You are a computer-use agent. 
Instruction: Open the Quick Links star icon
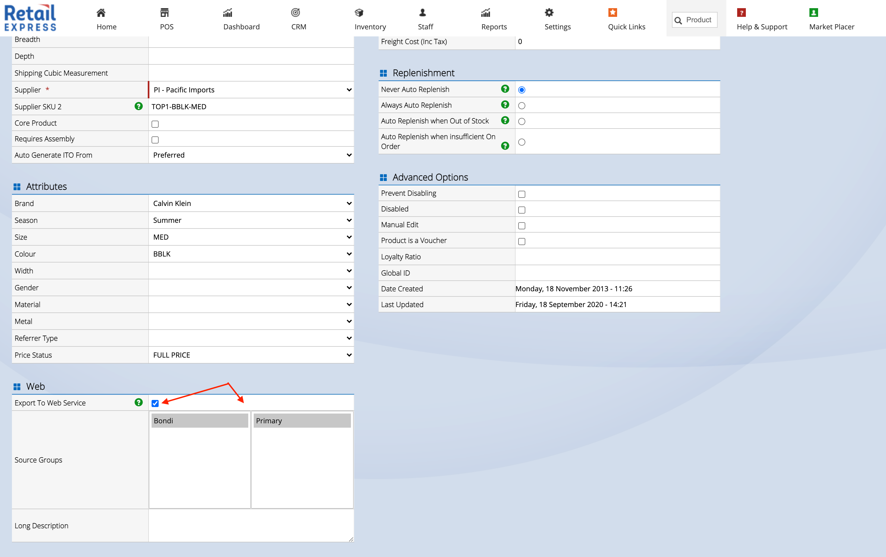tap(612, 13)
